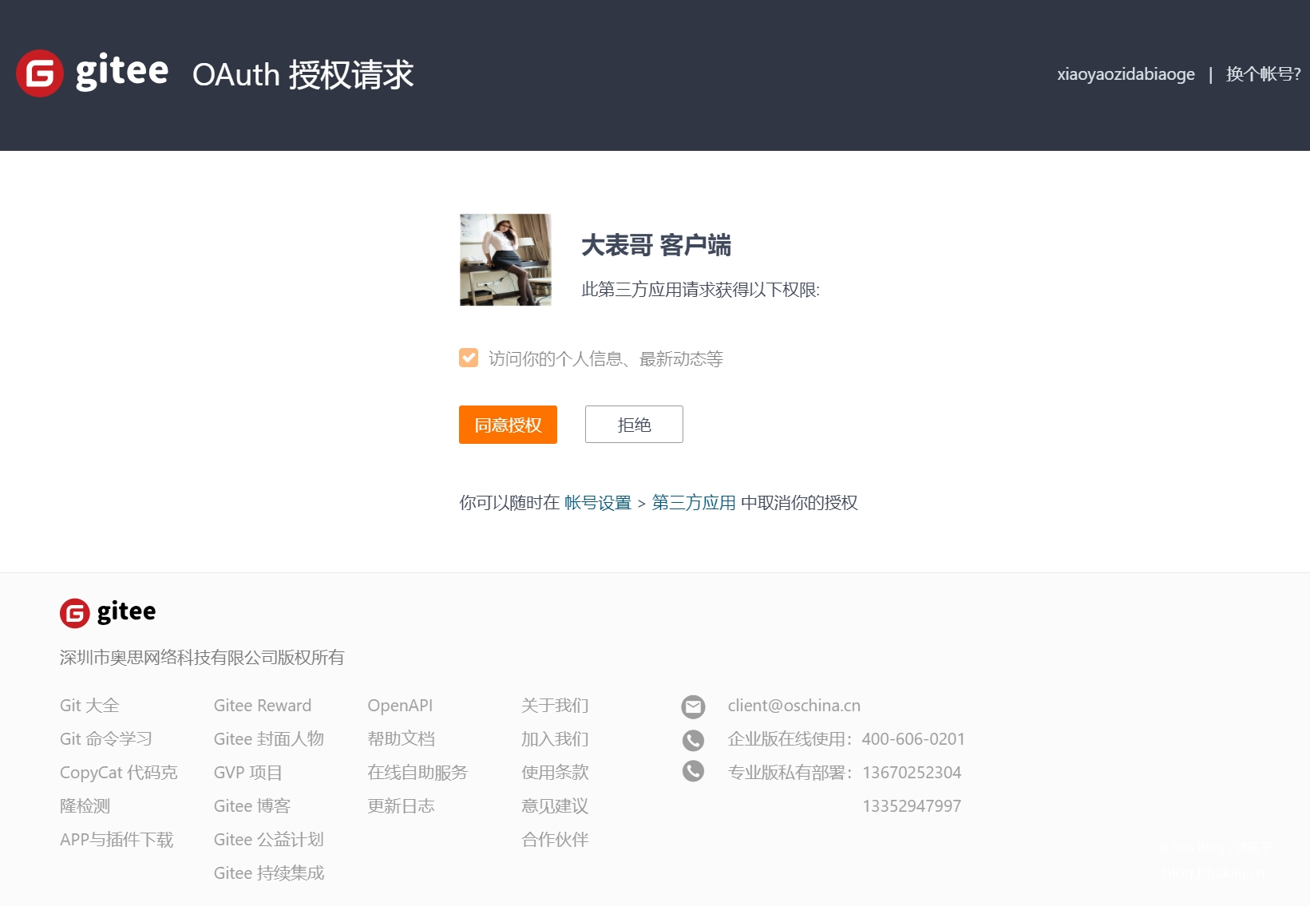This screenshot has height=906, width=1310.
Task: Toggle the 访问你的个人信息 permission checkbox
Action: [x=469, y=358]
